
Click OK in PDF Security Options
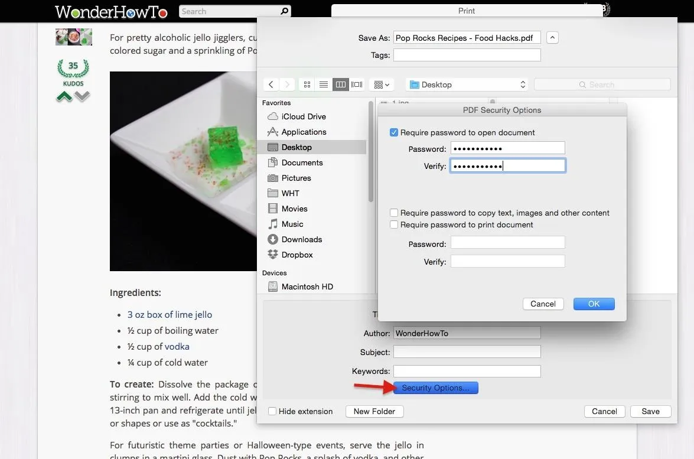point(594,304)
